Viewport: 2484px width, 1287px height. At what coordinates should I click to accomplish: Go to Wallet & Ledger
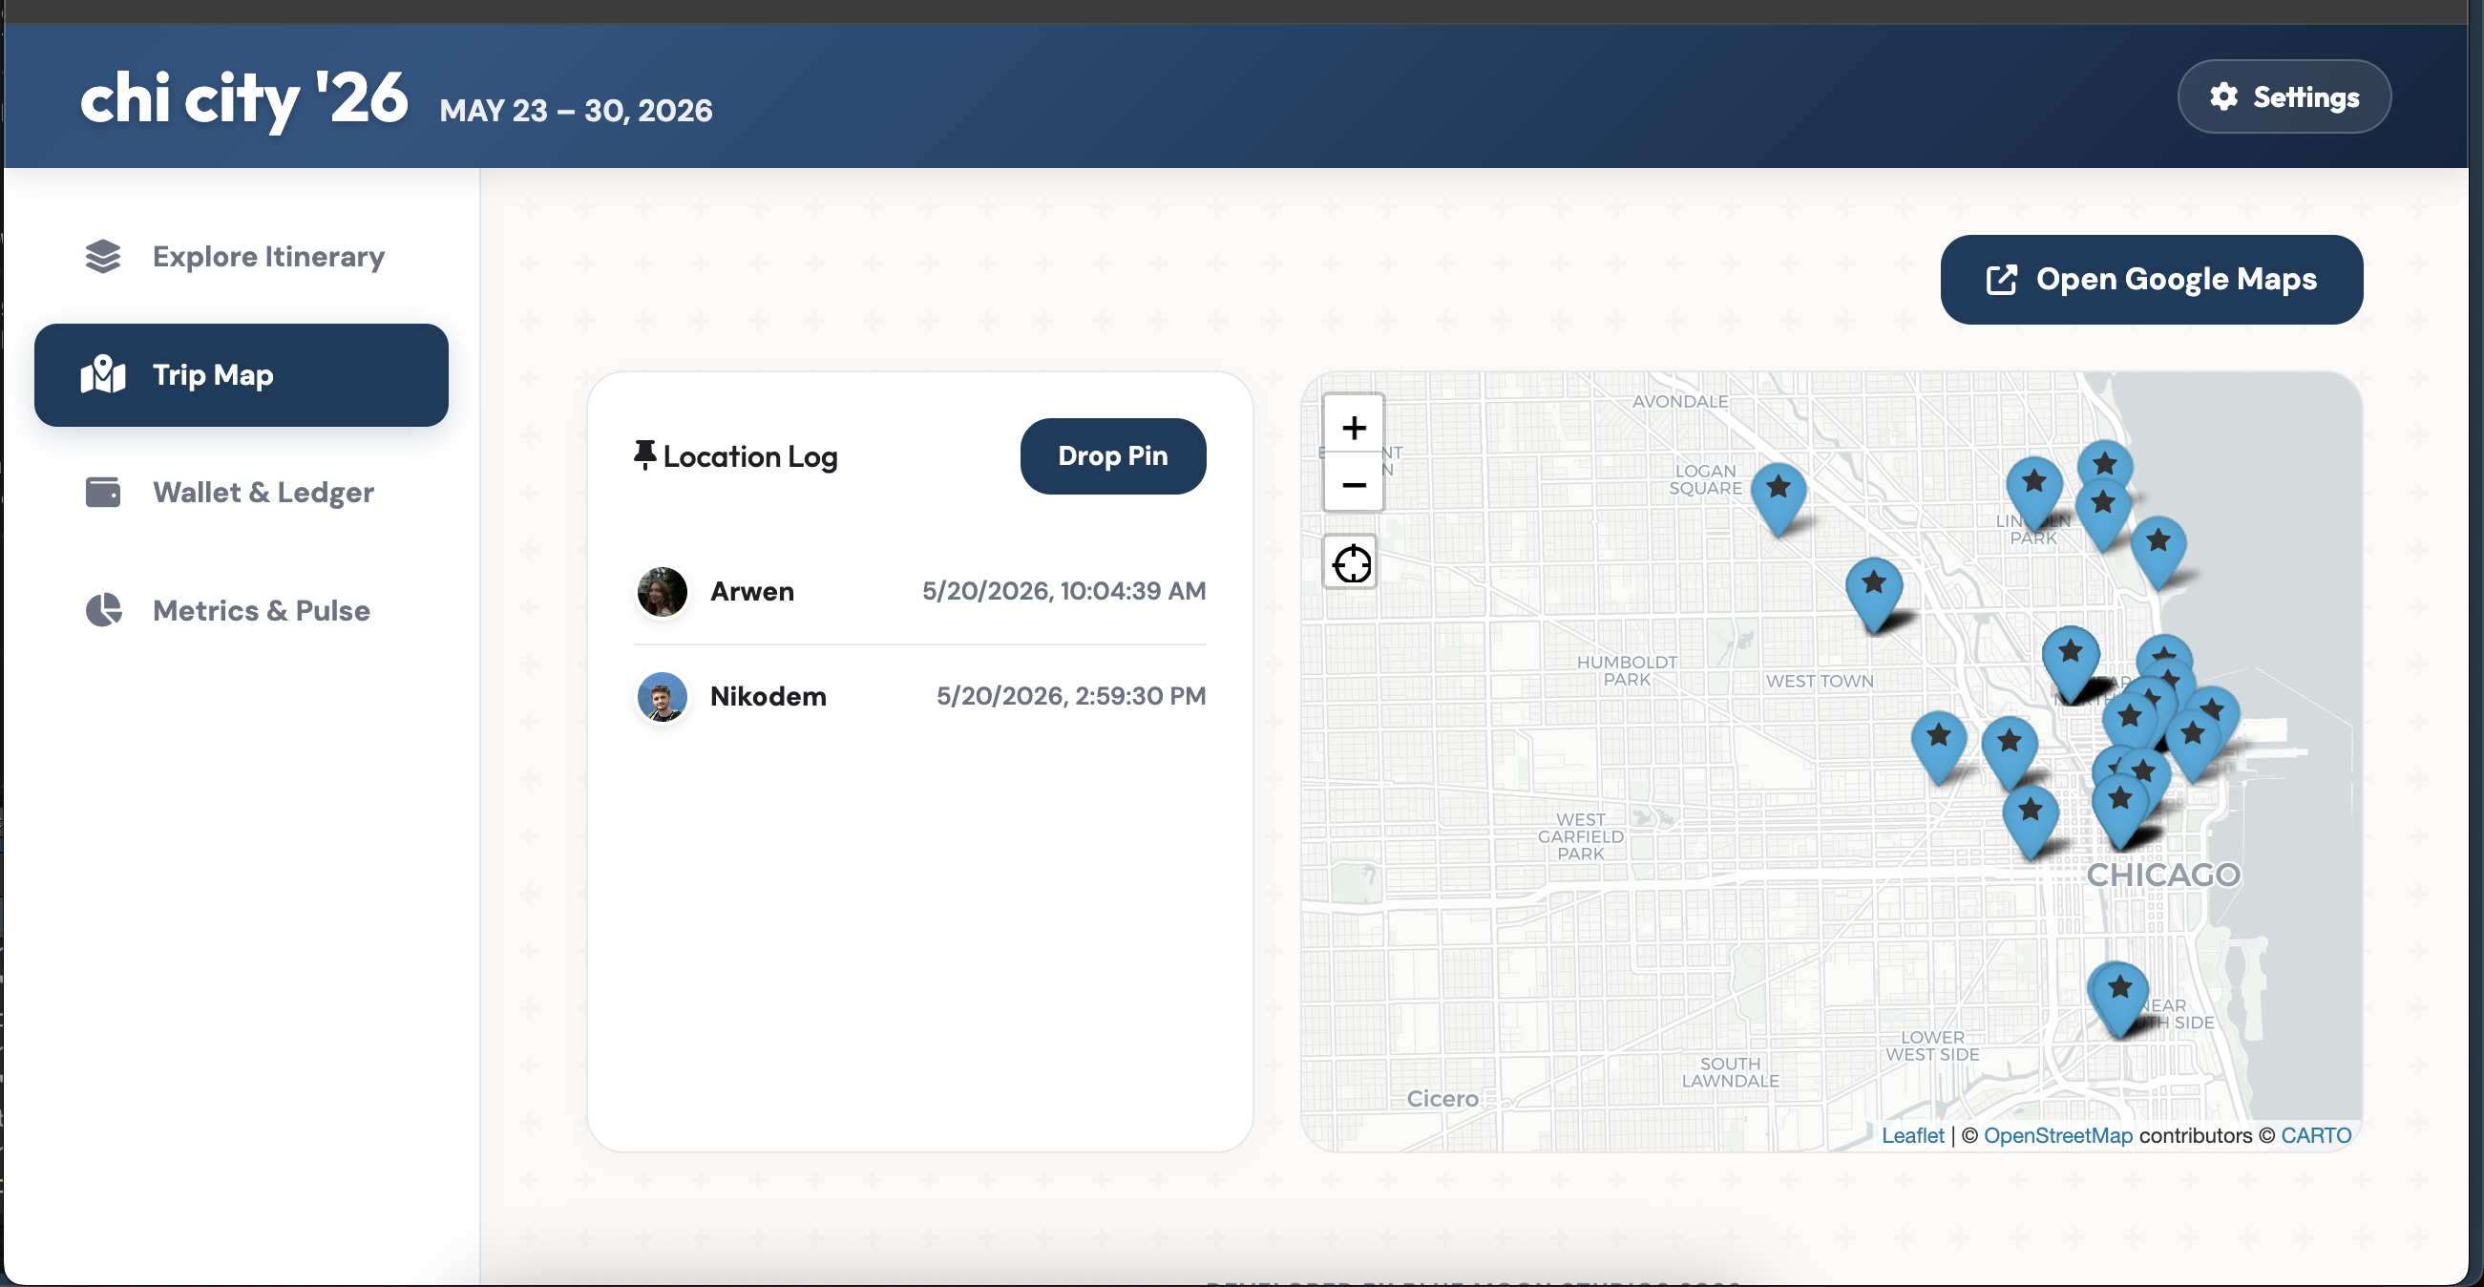coord(242,493)
